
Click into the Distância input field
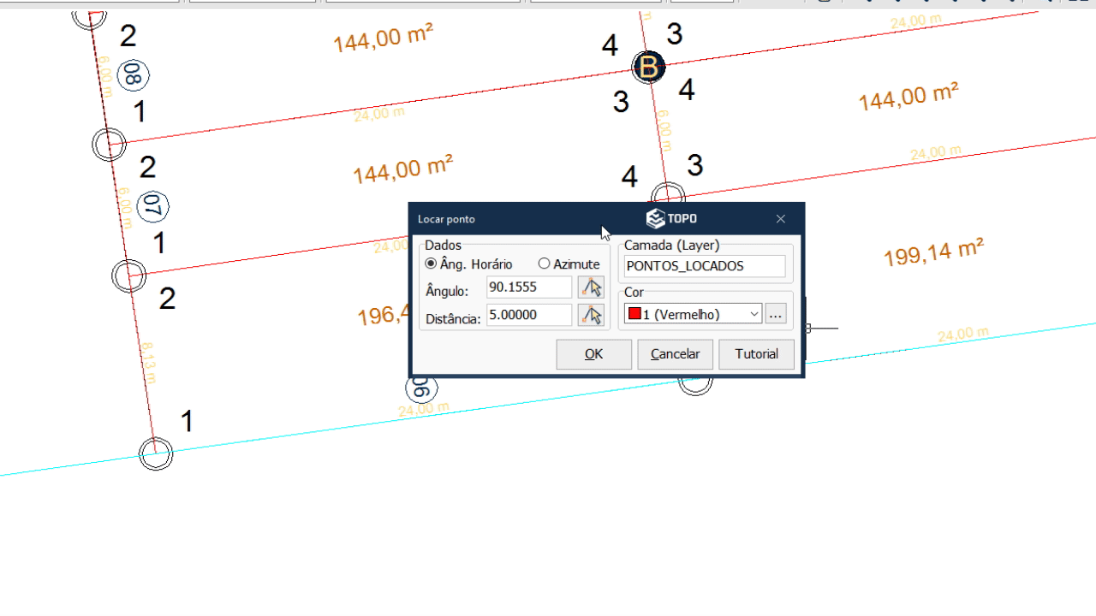pos(528,315)
